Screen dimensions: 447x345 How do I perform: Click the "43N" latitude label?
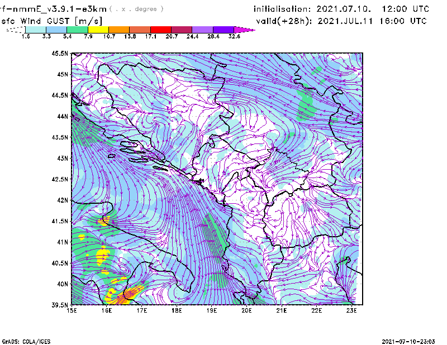coord(63,158)
